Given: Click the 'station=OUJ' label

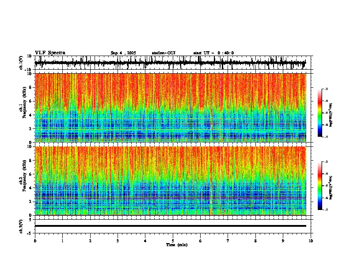Looking at the screenshot, I should coord(164,53).
